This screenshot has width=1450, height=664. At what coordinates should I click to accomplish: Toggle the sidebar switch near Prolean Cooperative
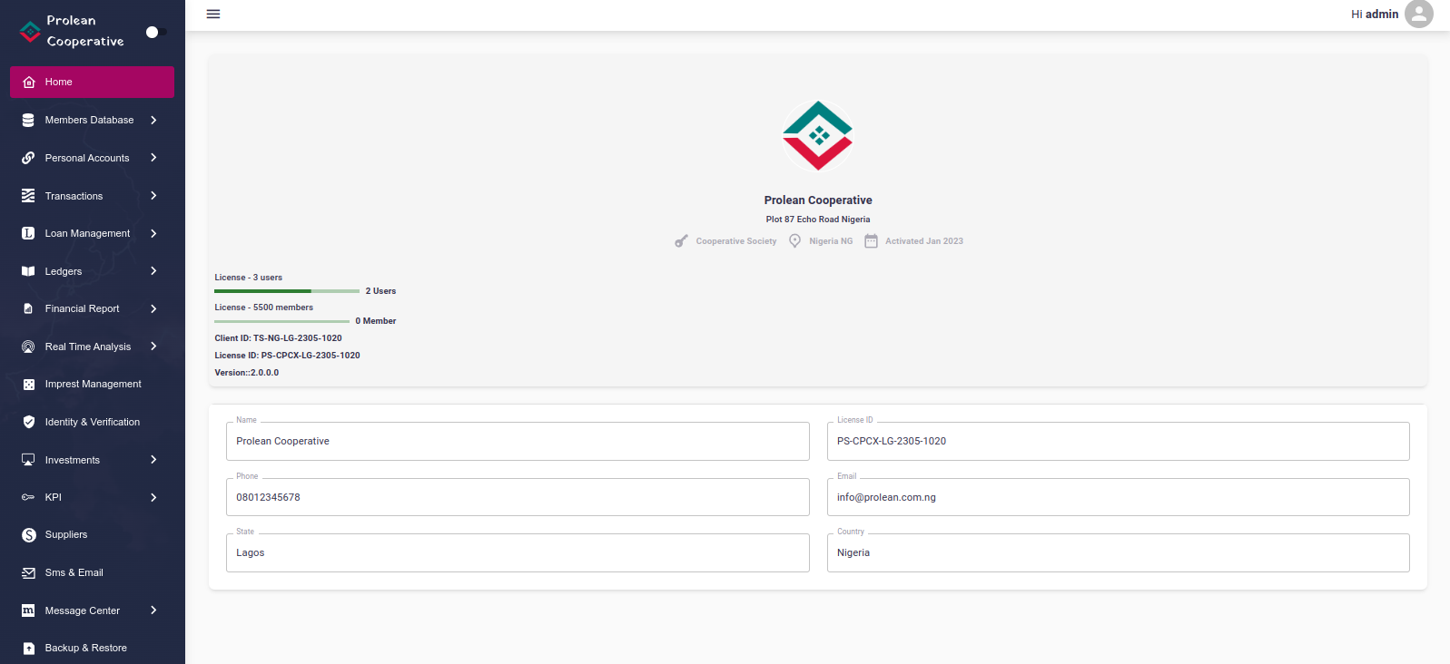[x=155, y=32]
